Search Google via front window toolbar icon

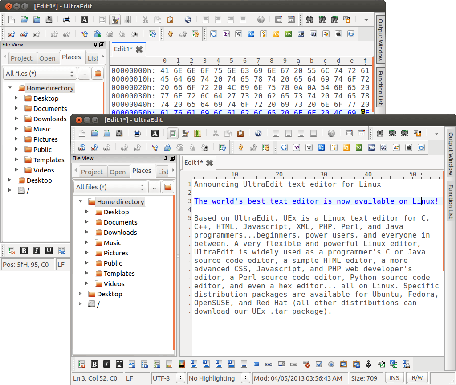coord(284,147)
